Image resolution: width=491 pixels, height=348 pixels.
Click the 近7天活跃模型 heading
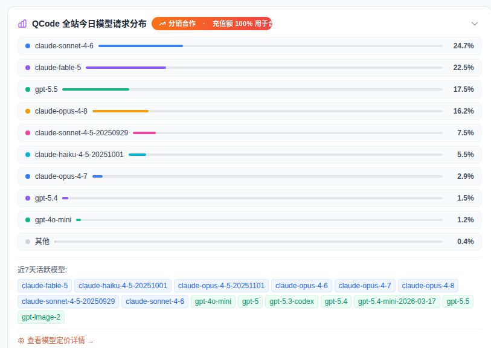coord(42,269)
